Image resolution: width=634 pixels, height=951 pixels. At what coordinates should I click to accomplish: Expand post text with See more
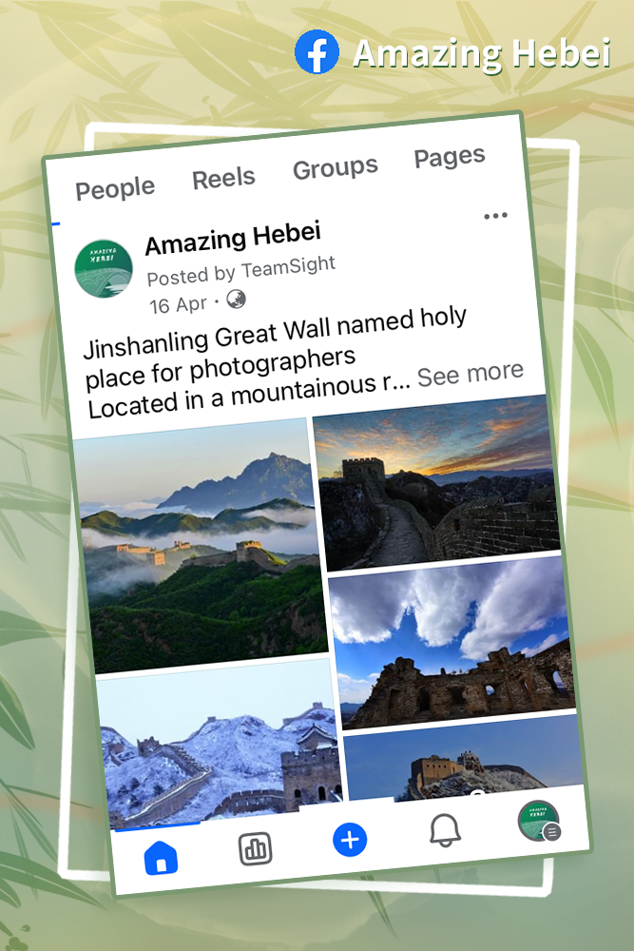(x=471, y=374)
